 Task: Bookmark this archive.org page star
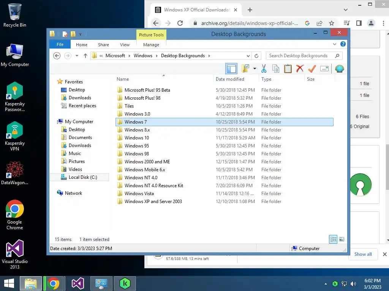click(331, 23)
